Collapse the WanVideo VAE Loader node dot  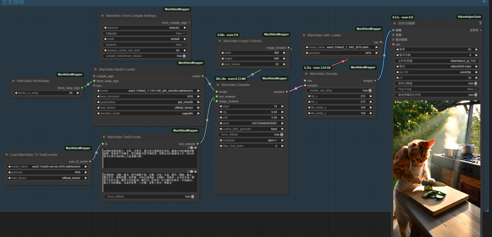tap(304, 35)
